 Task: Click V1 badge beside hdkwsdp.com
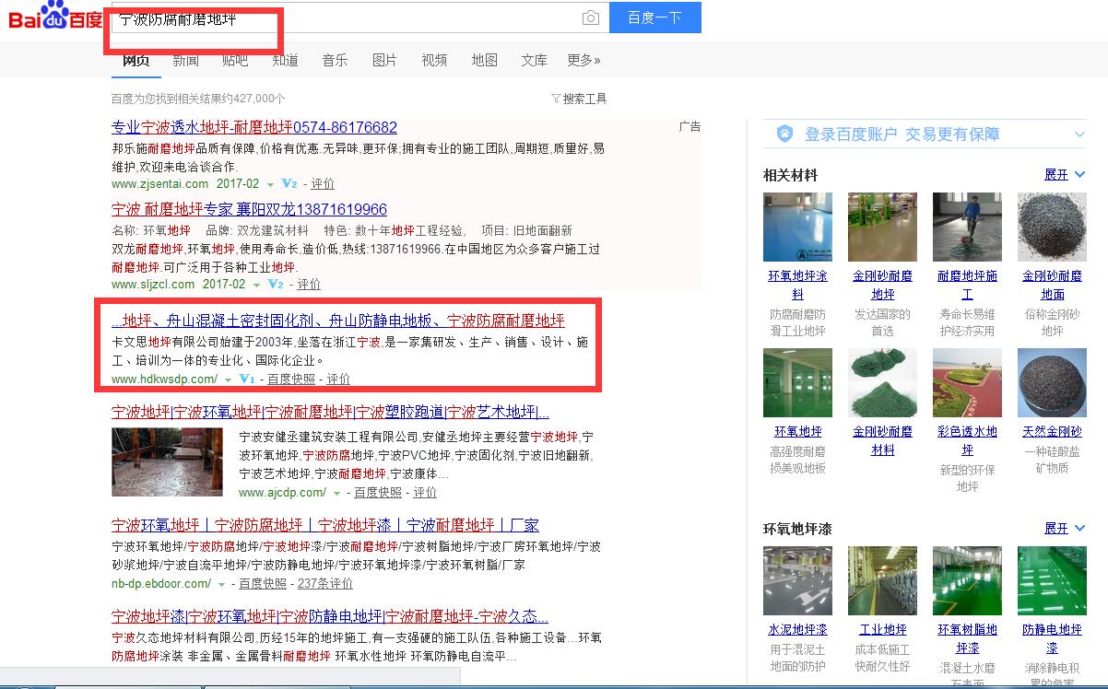(x=247, y=379)
